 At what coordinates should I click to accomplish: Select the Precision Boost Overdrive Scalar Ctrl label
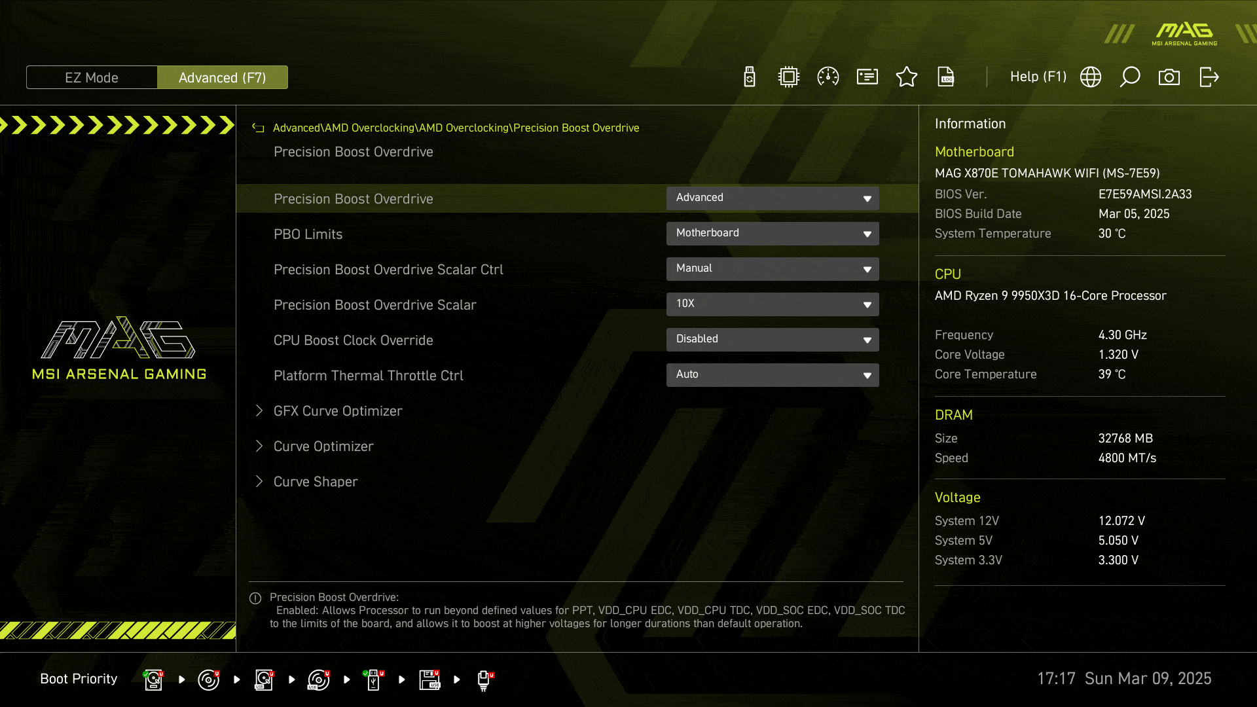pyautogui.click(x=389, y=270)
